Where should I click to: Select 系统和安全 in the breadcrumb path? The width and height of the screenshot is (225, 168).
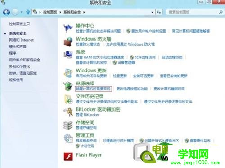[72, 12]
